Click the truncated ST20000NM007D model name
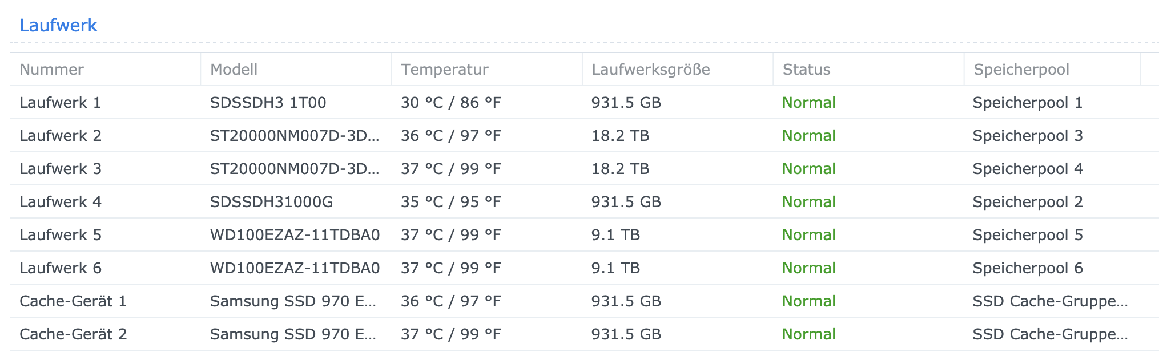The image size is (1167, 364). (296, 136)
